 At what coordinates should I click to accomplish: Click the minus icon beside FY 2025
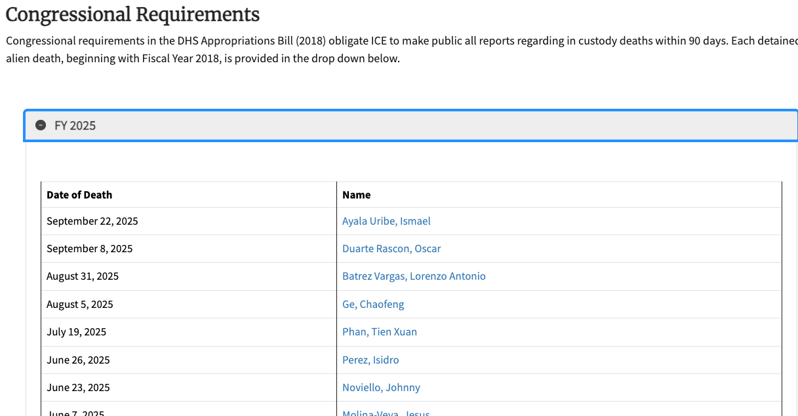(x=41, y=125)
